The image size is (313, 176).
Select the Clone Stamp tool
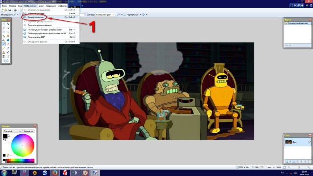[x=4, y=52]
